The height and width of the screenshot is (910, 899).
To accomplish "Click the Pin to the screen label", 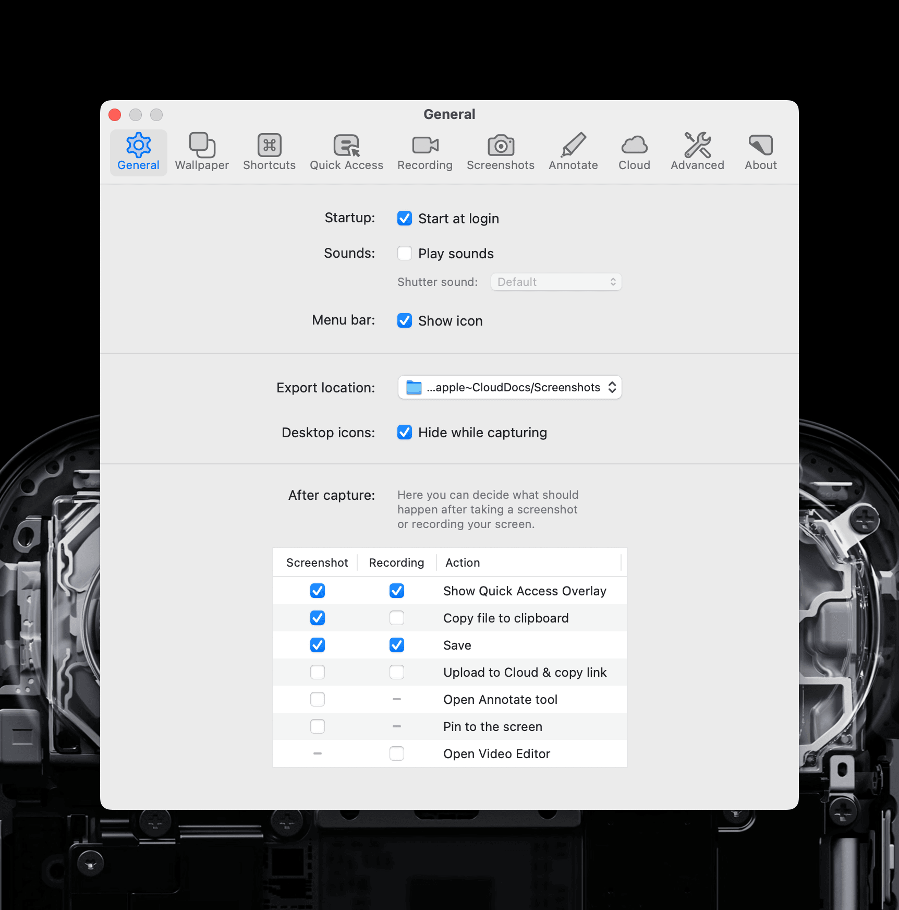I will 493,726.
